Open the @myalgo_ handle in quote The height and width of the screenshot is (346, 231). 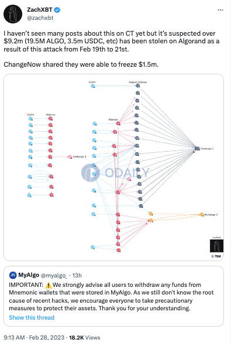click(54, 275)
